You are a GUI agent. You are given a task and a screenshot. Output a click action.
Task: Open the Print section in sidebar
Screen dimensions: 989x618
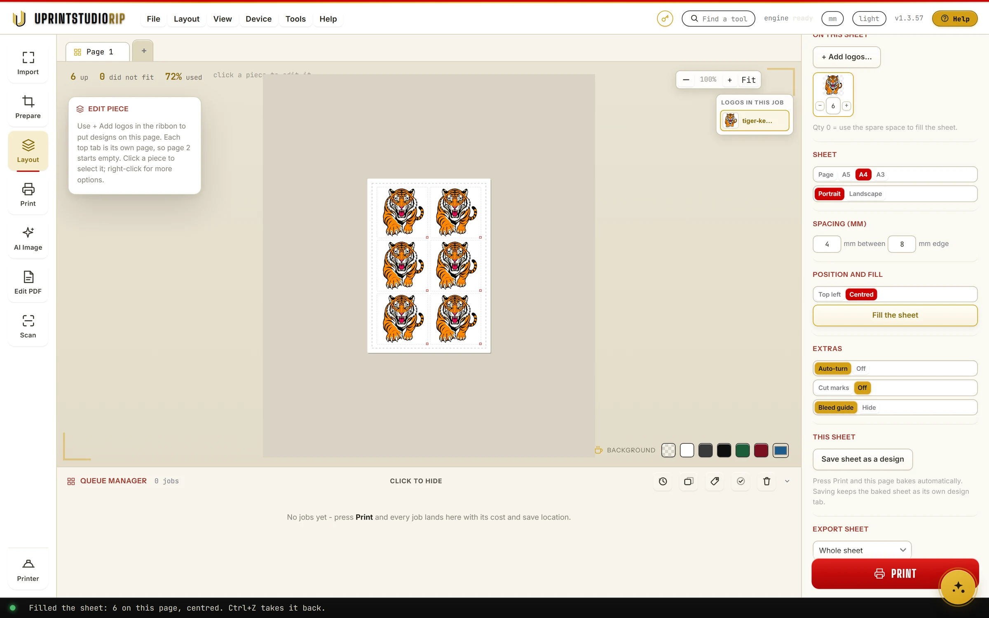click(x=28, y=194)
